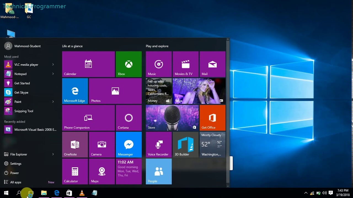Open the Cortana tile
The height and width of the screenshot is (198, 353).
point(129,118)
